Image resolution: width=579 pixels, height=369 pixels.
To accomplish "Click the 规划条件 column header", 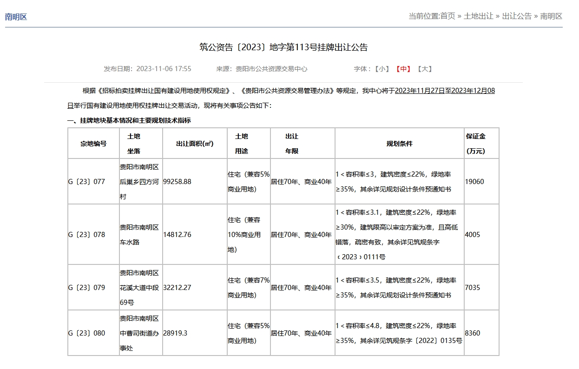I will (x=399, y=144).
